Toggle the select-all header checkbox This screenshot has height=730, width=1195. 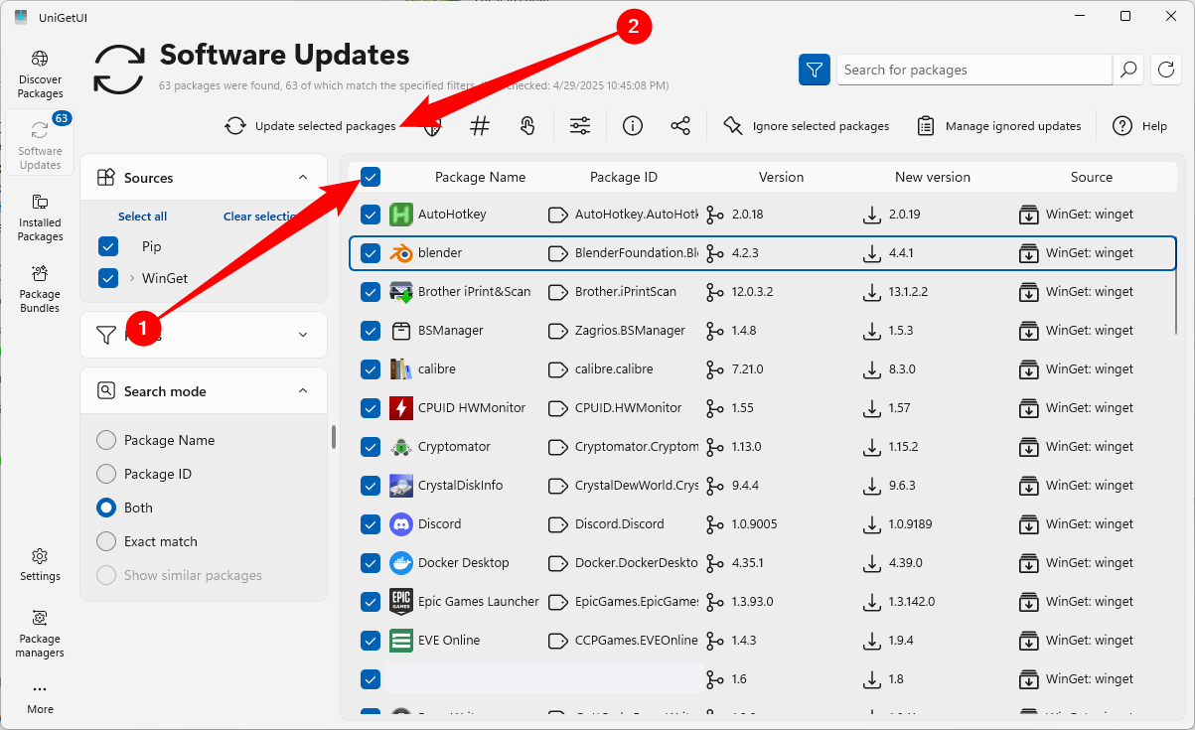click(371, 177)
